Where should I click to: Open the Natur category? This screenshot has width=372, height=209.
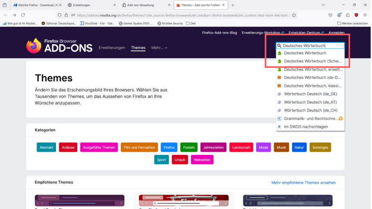click(x=299, y=148)
